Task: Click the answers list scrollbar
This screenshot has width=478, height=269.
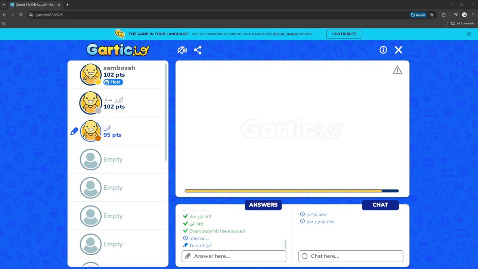Action: [286, 244]
